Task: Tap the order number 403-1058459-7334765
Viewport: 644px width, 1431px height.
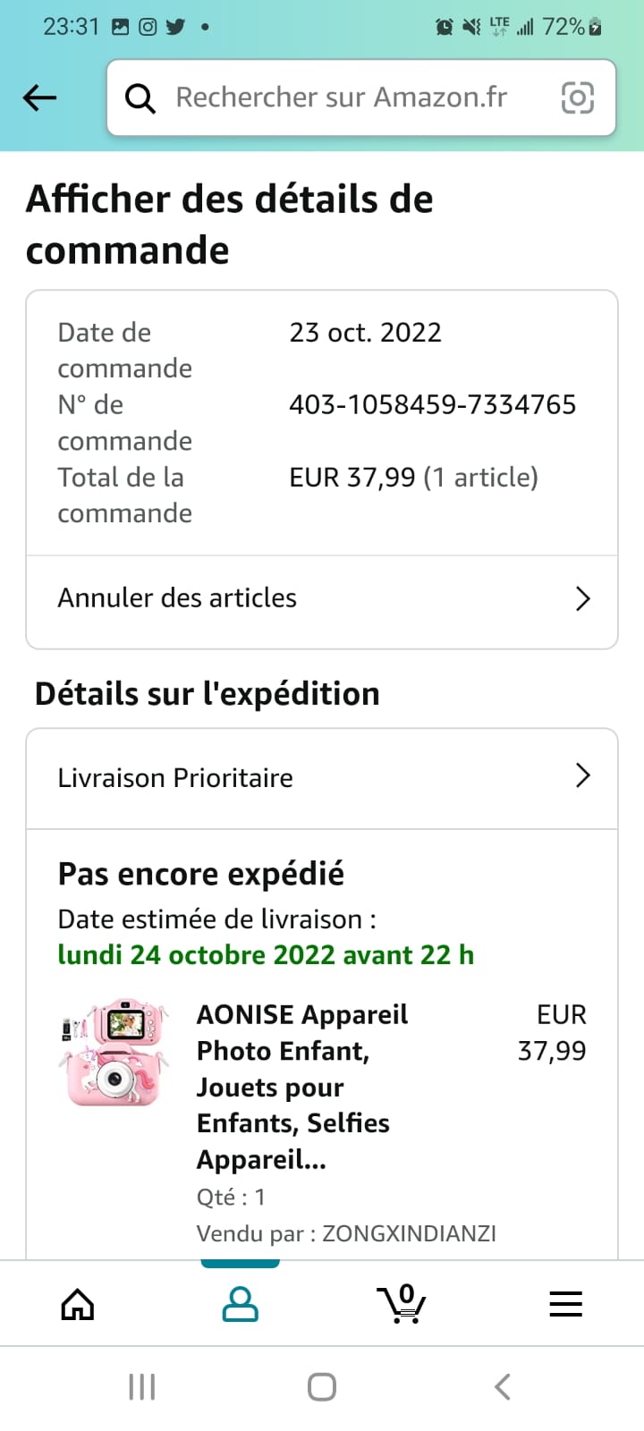Action: pos(432,405)
